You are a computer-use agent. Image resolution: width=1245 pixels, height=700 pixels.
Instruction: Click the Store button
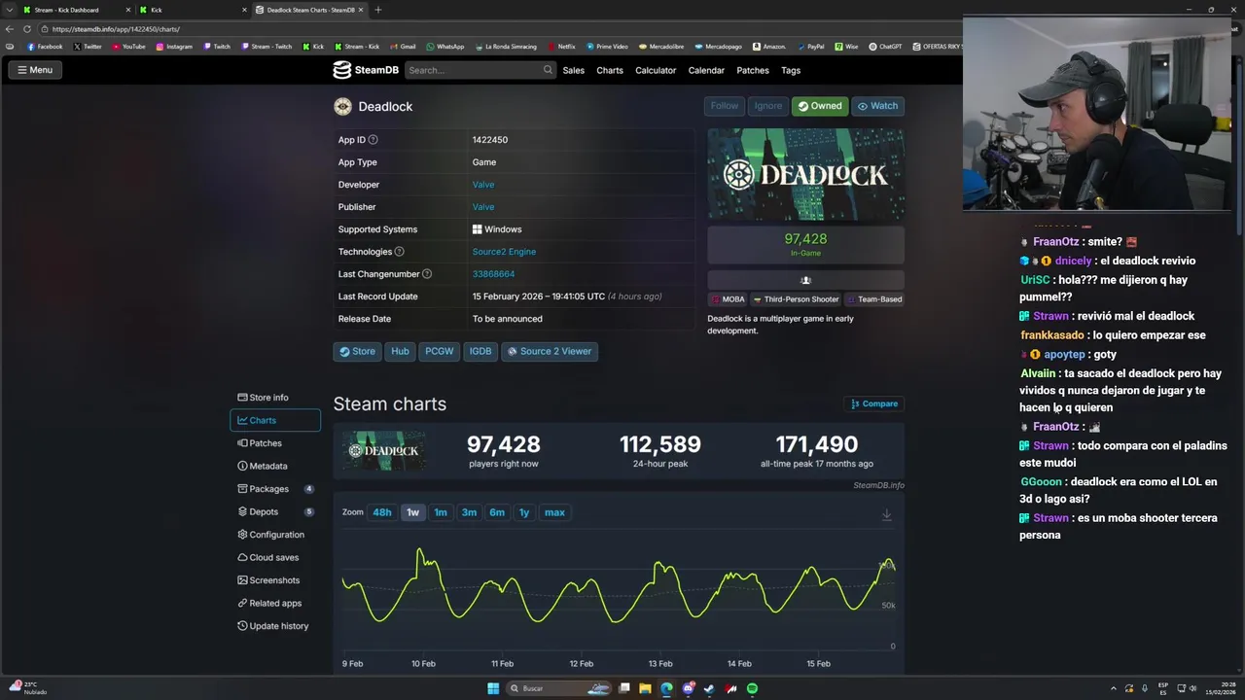click(357, 351)
